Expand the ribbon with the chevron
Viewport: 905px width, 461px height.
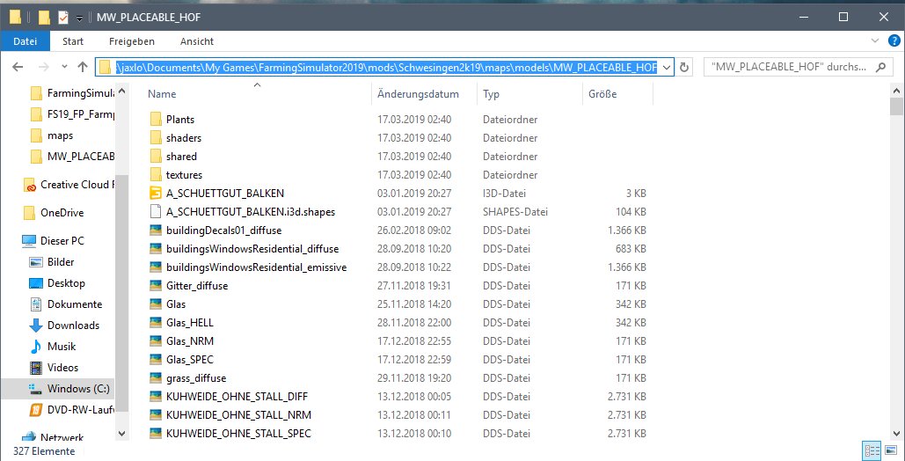click(x=873, y=41)
